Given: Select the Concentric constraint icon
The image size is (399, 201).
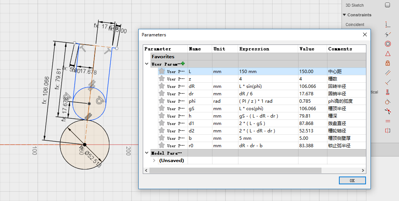Looking at the screenshot, I should [388, 44].
